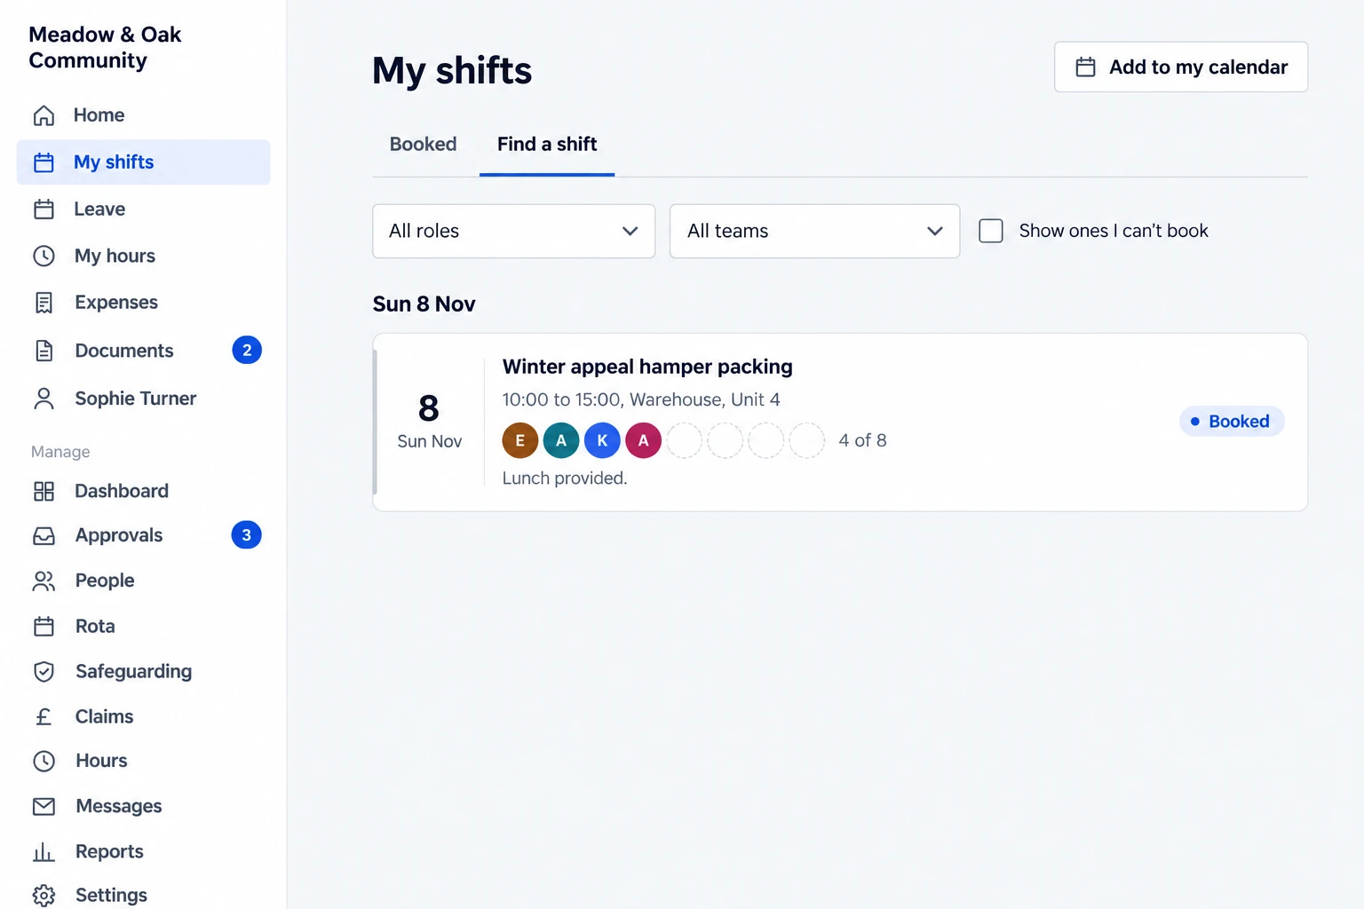Click the Dashboard grid icon
This screenshot has width=1364, height=909.
click(44, 491)
